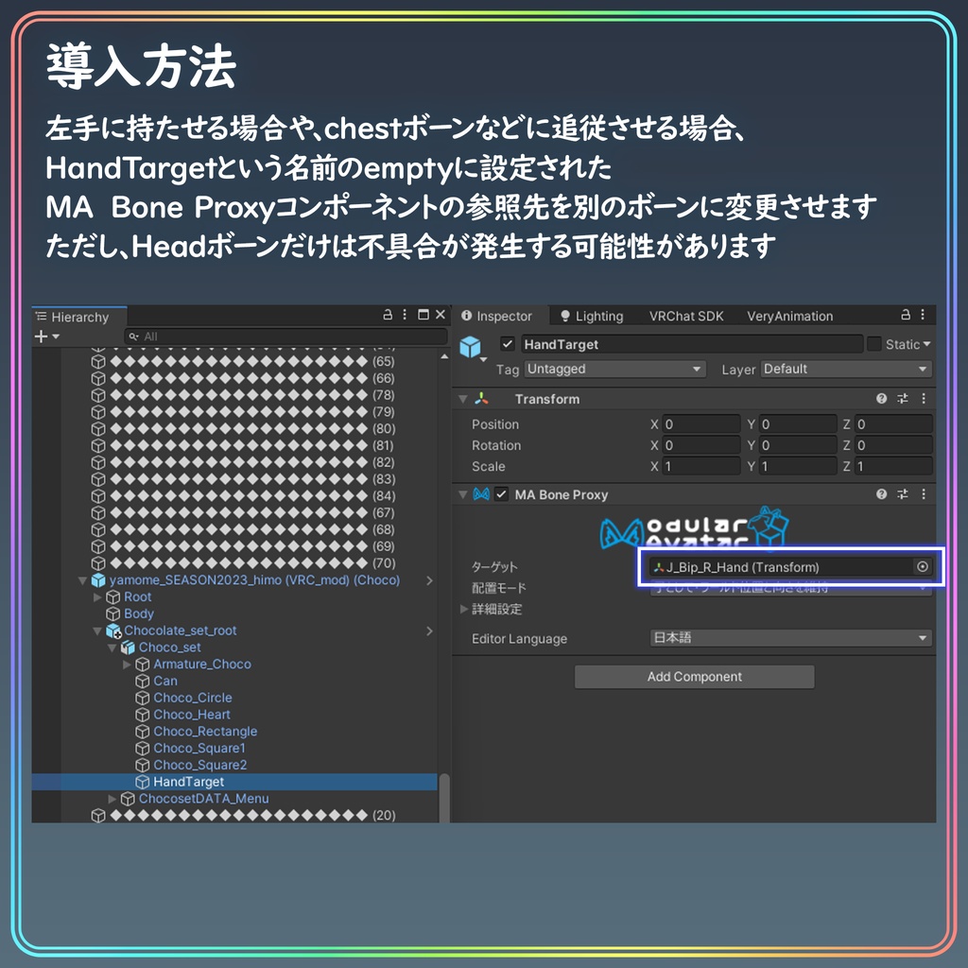The image size is (968, 968).
Task: Open the Layer Default dropdown
Action: click(x=846, y=370)
